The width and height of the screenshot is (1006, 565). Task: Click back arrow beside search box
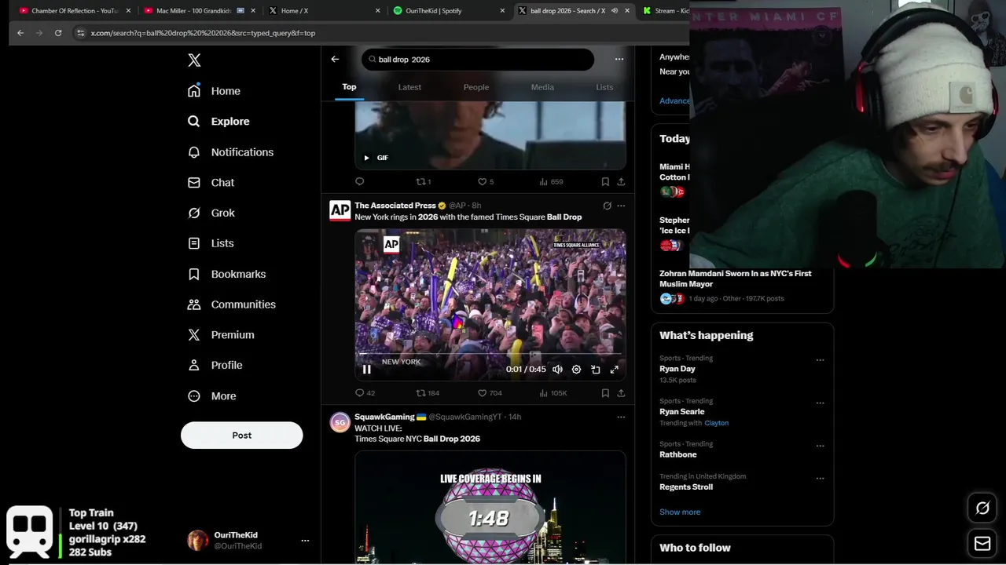coord(335,60)
